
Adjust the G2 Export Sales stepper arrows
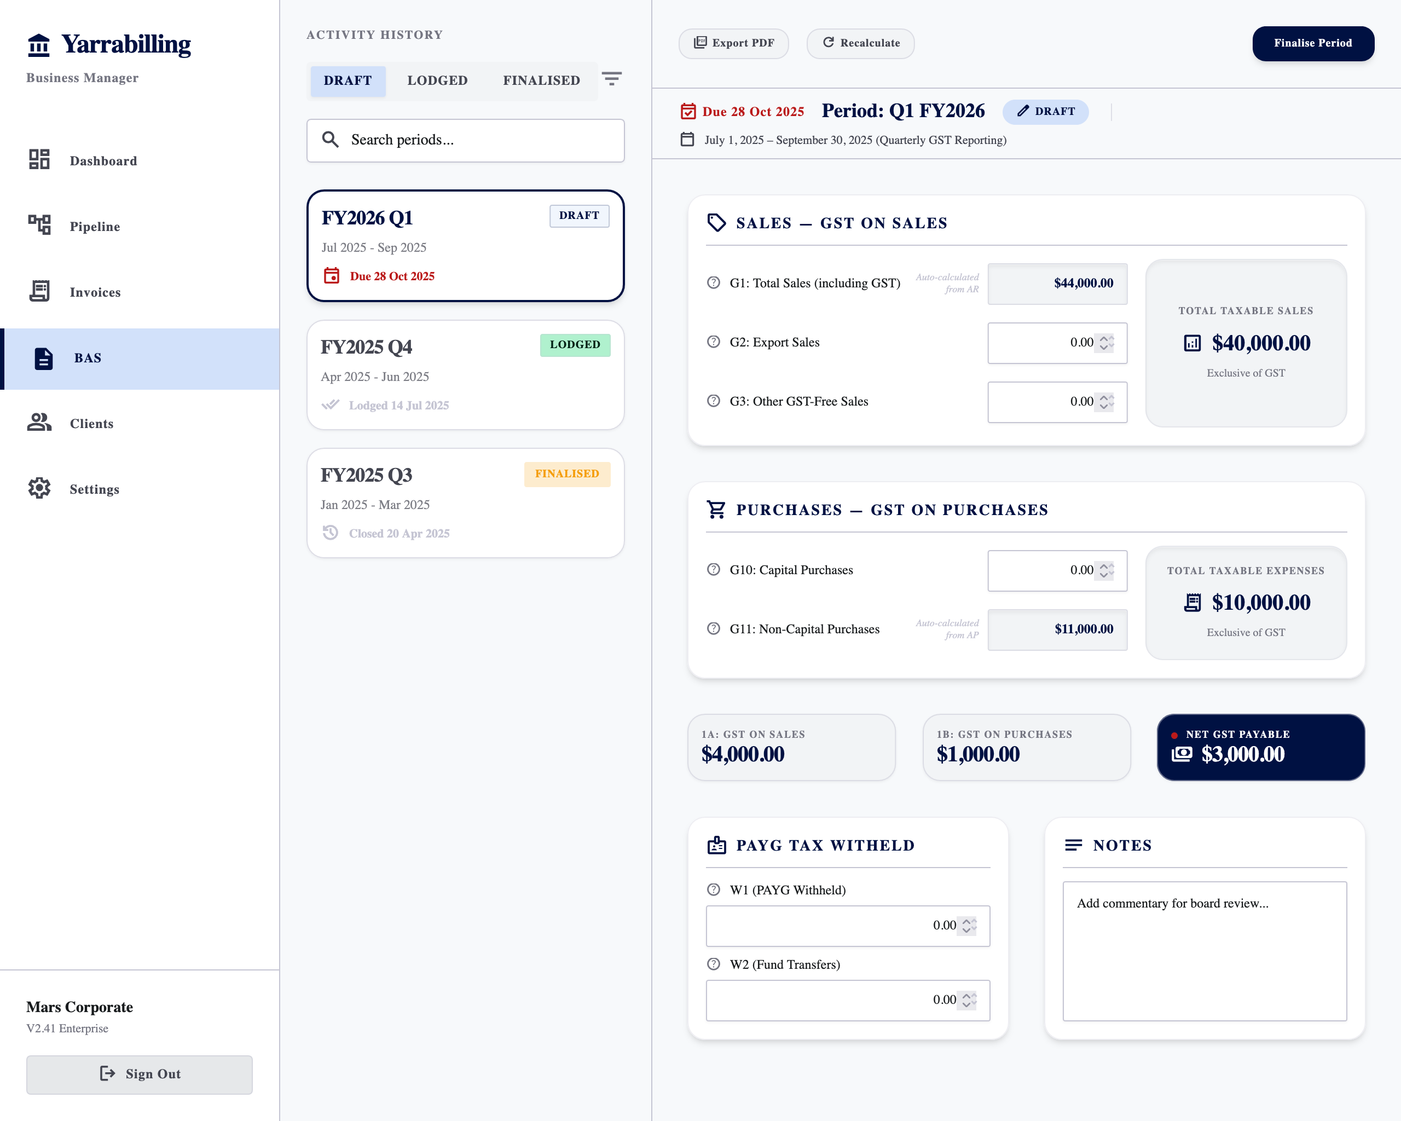pos(1106,343)
